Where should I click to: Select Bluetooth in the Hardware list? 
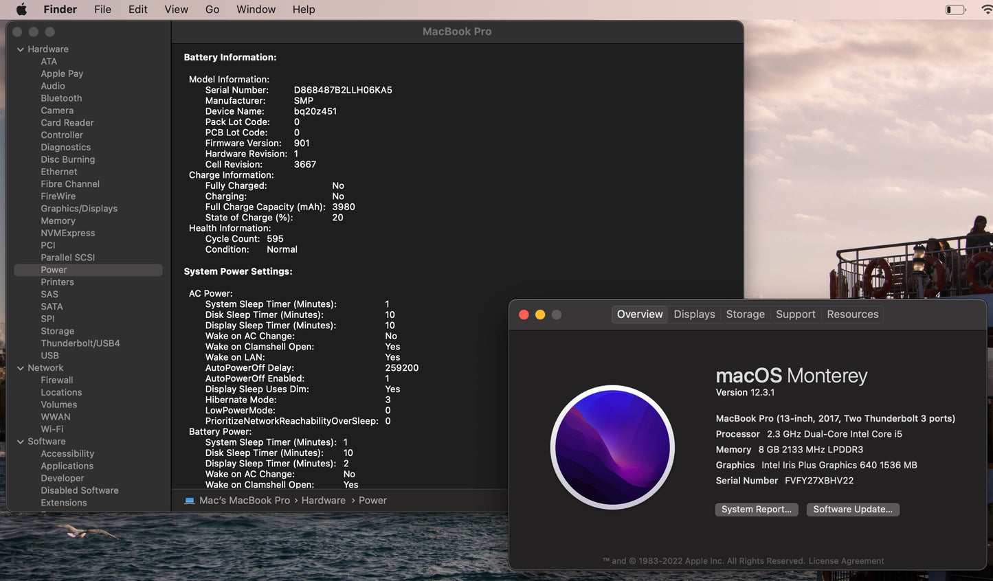pos(61,98)
